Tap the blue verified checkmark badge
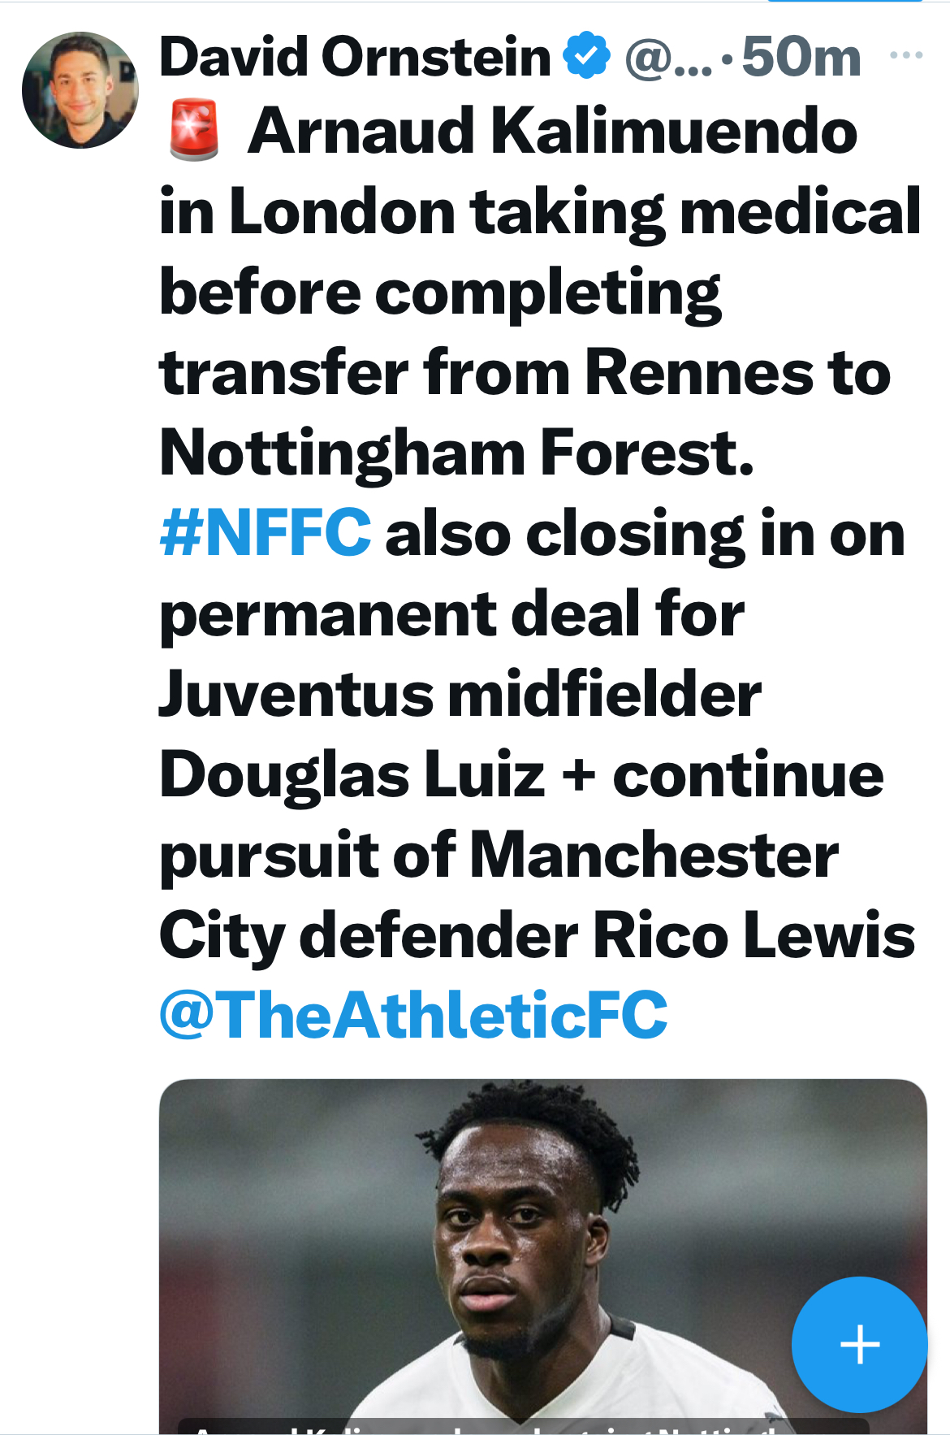The height and width of the screenshot is (1435, 950). point(586,56)
